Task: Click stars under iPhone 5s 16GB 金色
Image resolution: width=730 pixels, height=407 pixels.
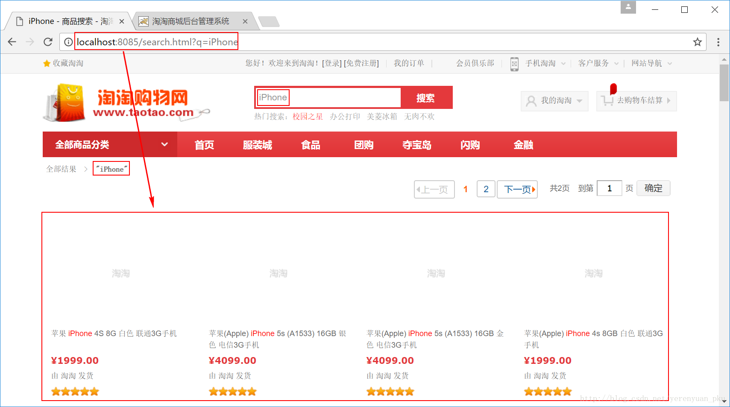Action: click(390, 391)
